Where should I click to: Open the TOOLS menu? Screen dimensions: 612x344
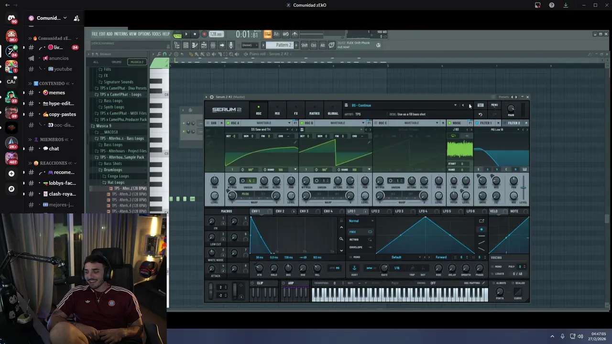[156, 34]
